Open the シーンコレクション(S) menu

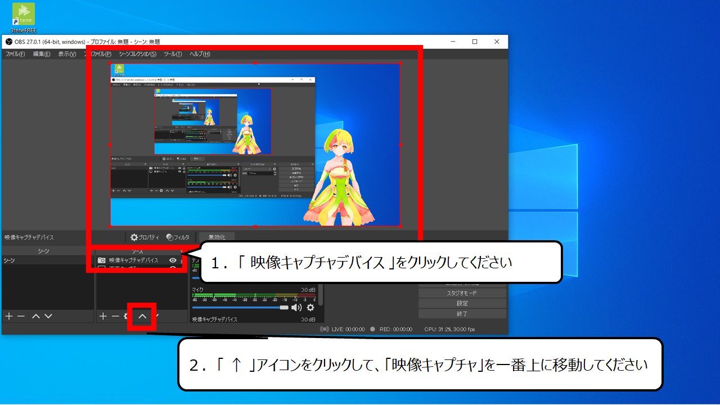(x=138, y=54)
